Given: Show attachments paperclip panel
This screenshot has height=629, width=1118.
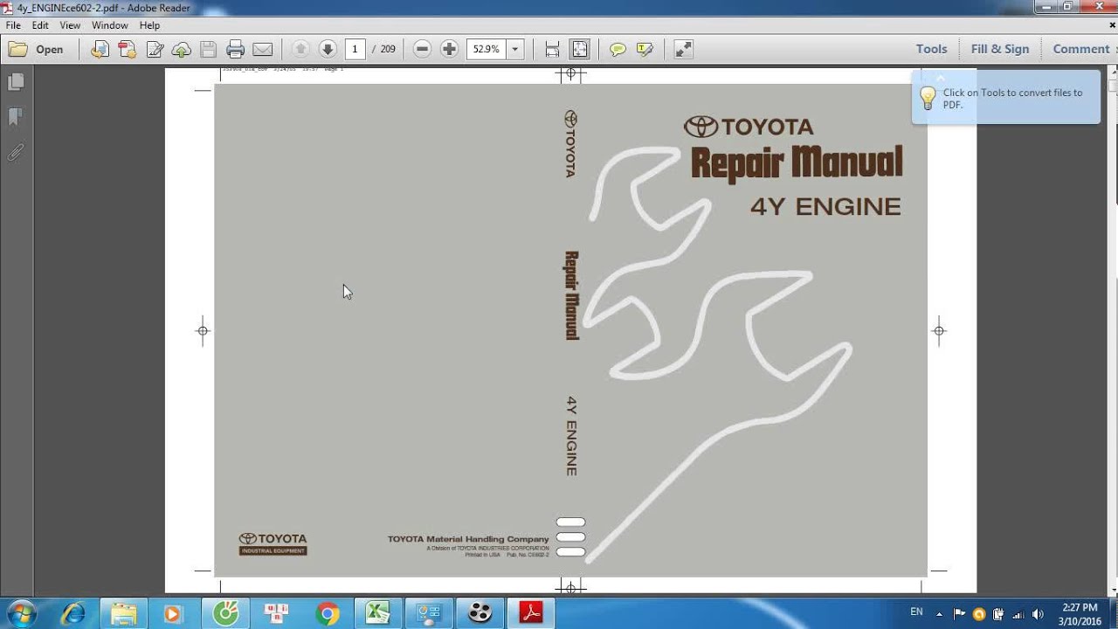Looking at the screenshot, I should click(x=16, y=152).
